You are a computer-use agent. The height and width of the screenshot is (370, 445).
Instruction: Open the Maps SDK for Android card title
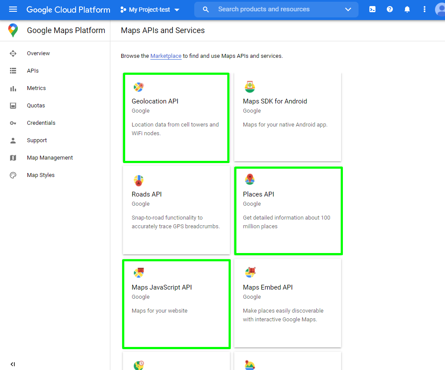pos(275,101)
